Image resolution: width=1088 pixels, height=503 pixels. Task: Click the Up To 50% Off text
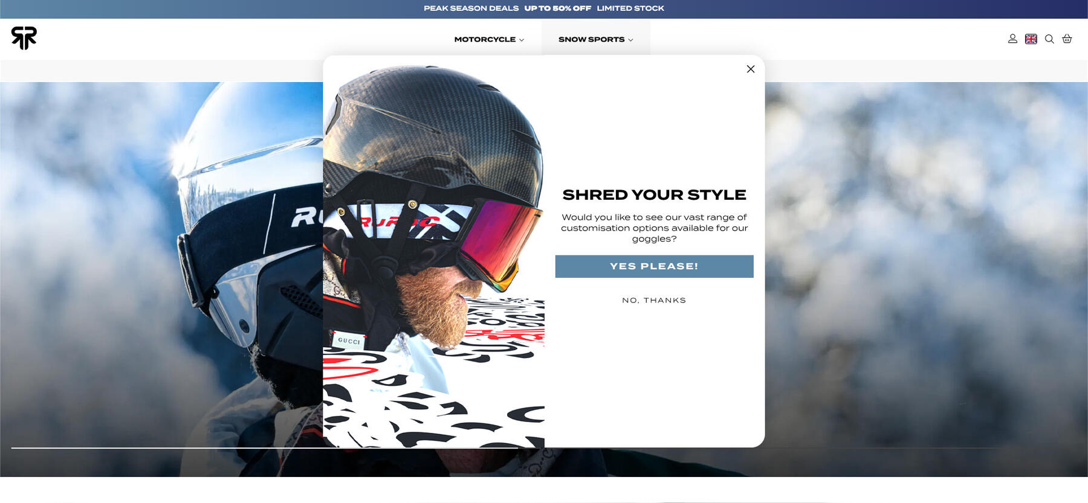click(557, 8)
